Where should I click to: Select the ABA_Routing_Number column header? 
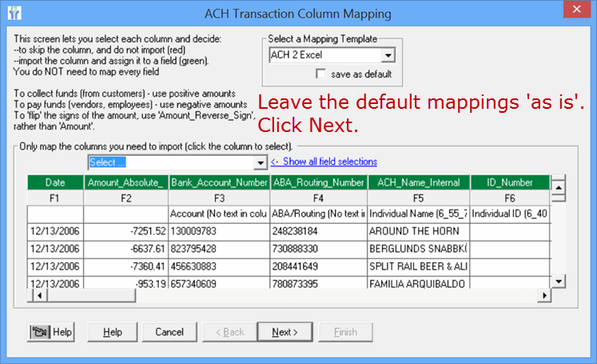[317, 183]
